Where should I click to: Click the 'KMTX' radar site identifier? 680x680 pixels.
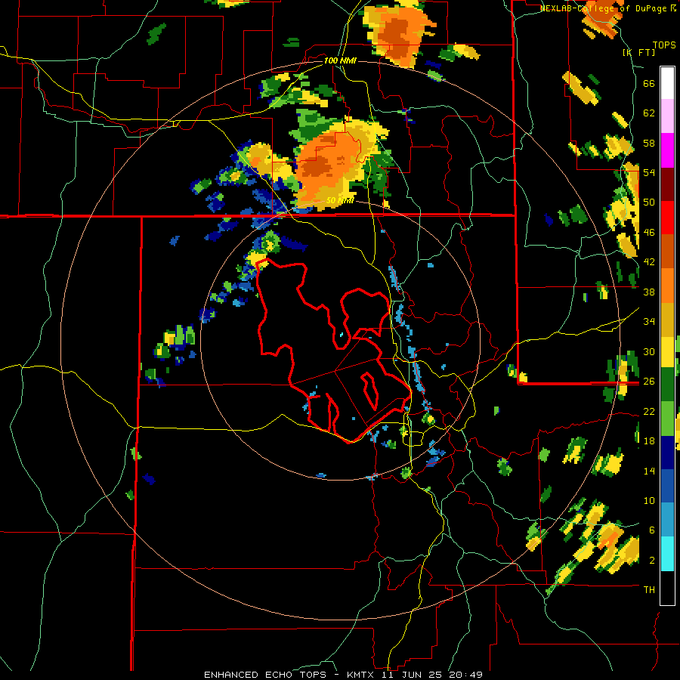coord(362,675)
